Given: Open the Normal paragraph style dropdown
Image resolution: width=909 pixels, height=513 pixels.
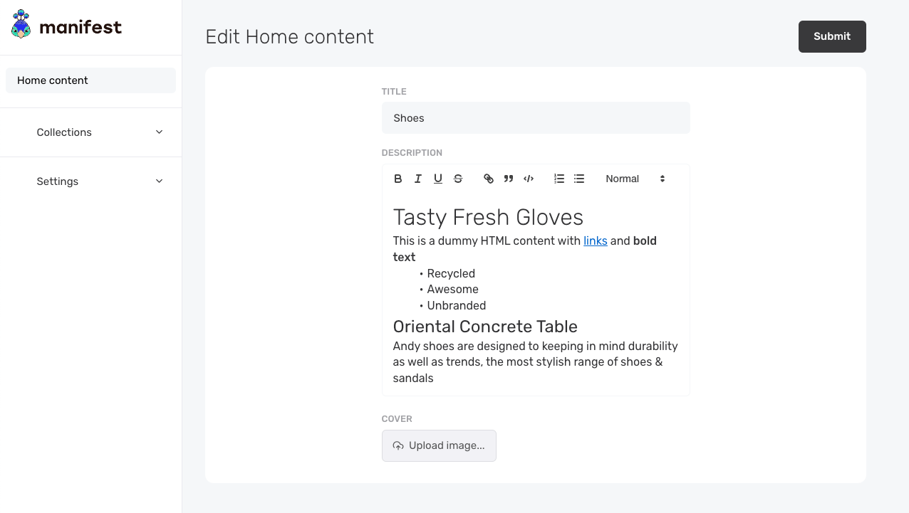Looking at the screenshot, I should (x=634, y=179).
